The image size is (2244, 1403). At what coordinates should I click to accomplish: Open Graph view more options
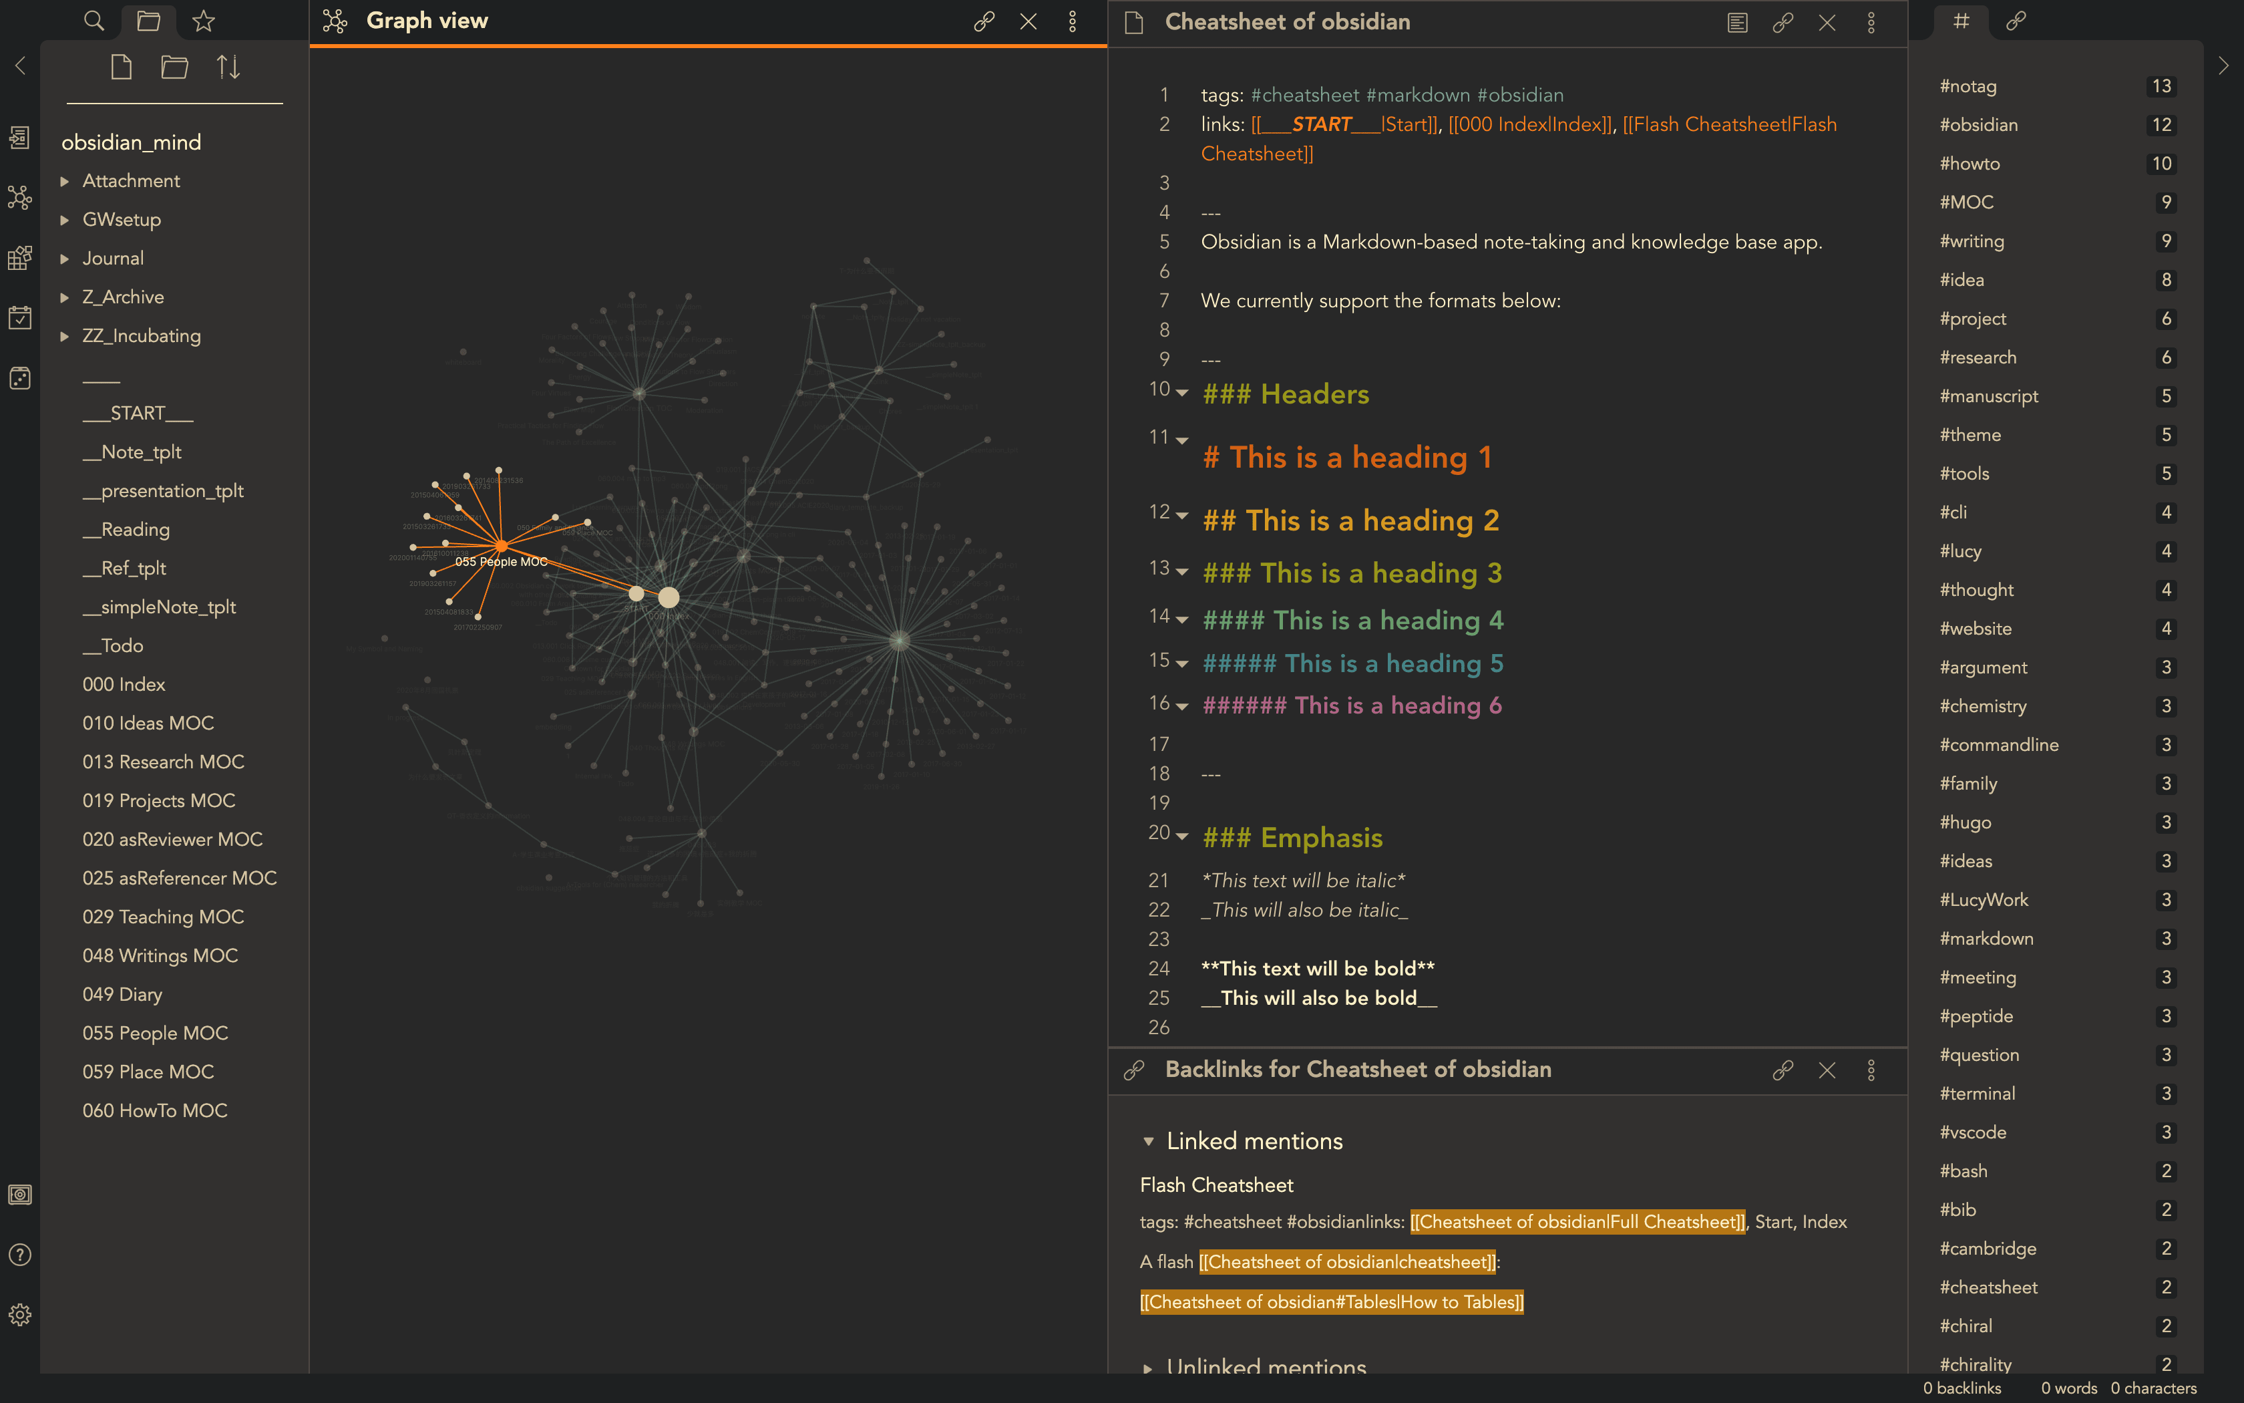1073,21
